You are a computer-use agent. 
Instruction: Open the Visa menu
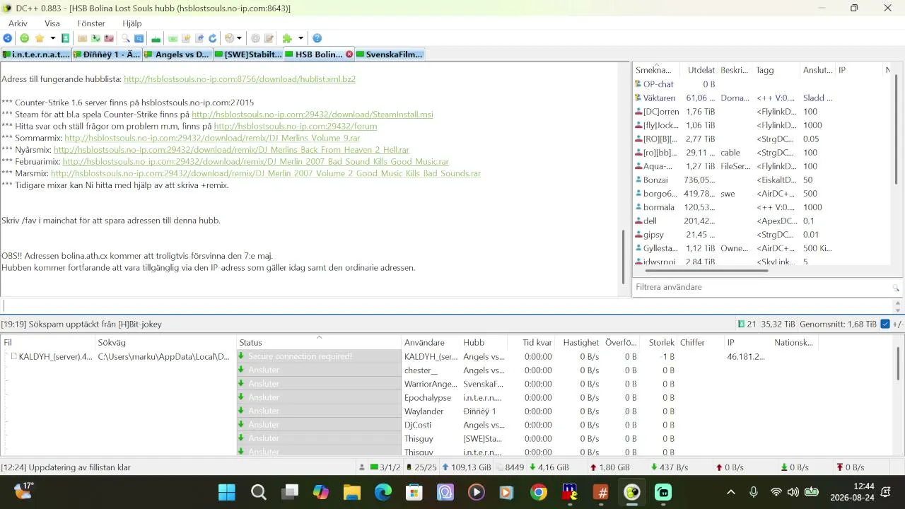(x=52, y=23)
